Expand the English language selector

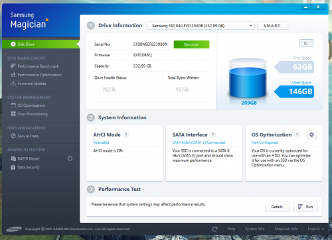tap(316, 229)
